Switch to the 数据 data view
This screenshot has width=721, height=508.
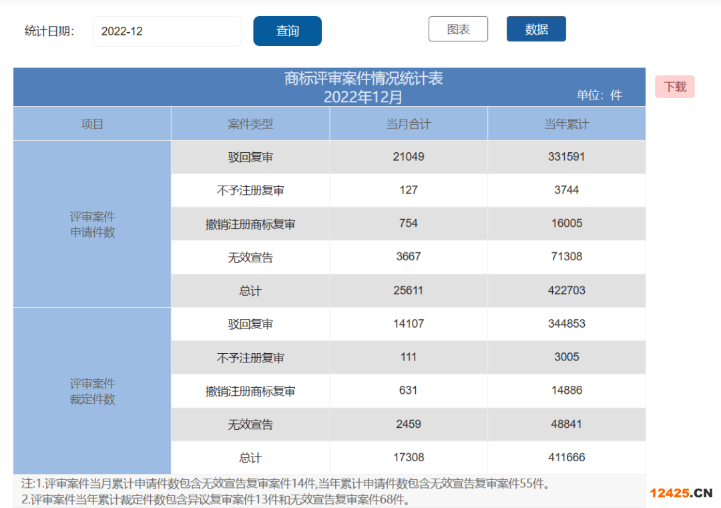(x=536, y=29)
